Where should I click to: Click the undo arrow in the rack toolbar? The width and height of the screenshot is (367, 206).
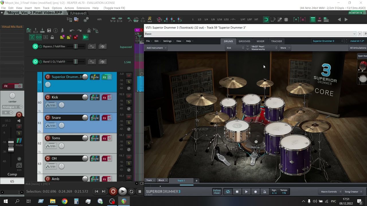72,31
